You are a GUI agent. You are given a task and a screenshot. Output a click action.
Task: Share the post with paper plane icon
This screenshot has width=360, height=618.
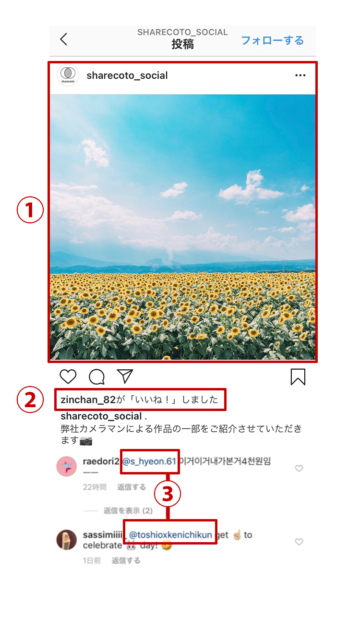(x=125, y=376)
